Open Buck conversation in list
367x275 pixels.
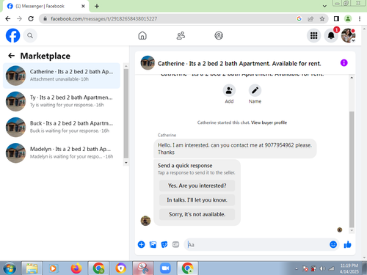62,127
